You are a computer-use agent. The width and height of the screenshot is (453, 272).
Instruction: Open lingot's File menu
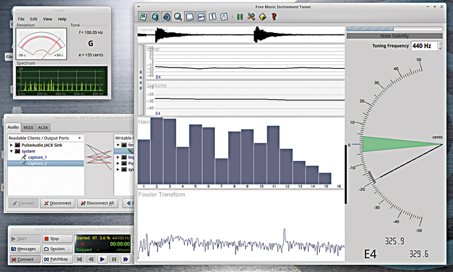[x=21, y=19]
